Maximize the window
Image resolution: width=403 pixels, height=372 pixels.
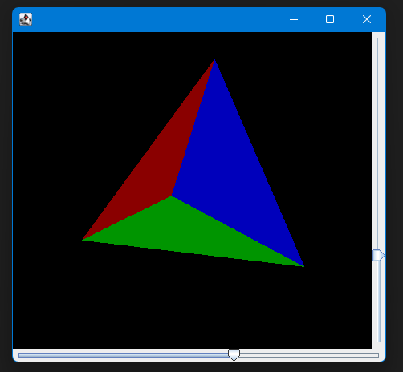coord(330,19)
